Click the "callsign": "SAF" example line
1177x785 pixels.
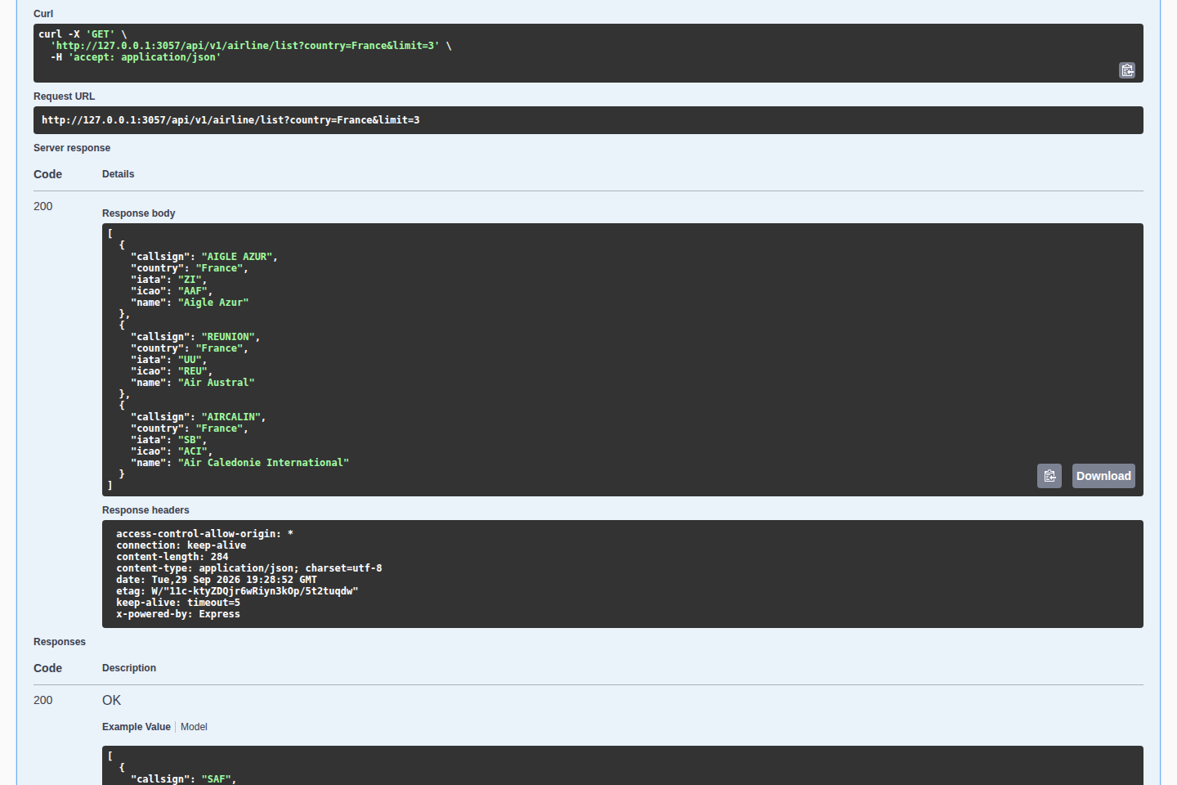[184, 779]
